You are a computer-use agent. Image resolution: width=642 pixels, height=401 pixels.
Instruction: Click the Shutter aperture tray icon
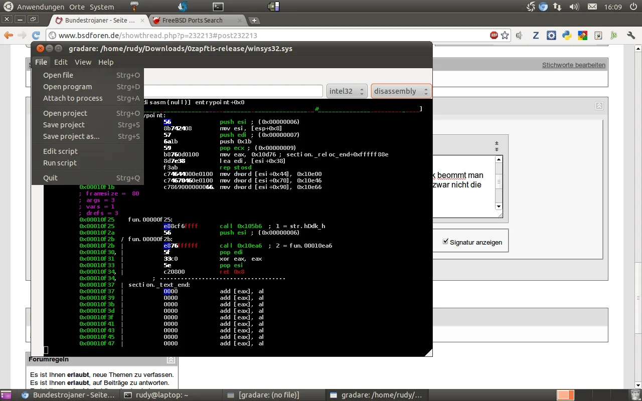531,7
